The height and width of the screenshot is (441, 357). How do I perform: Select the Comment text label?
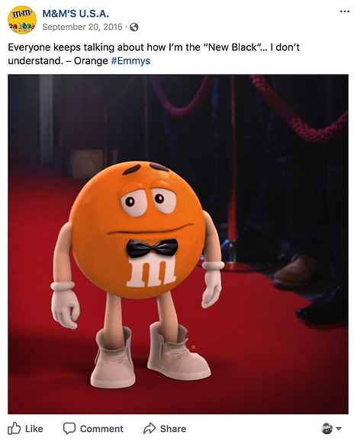pos(101,429)
